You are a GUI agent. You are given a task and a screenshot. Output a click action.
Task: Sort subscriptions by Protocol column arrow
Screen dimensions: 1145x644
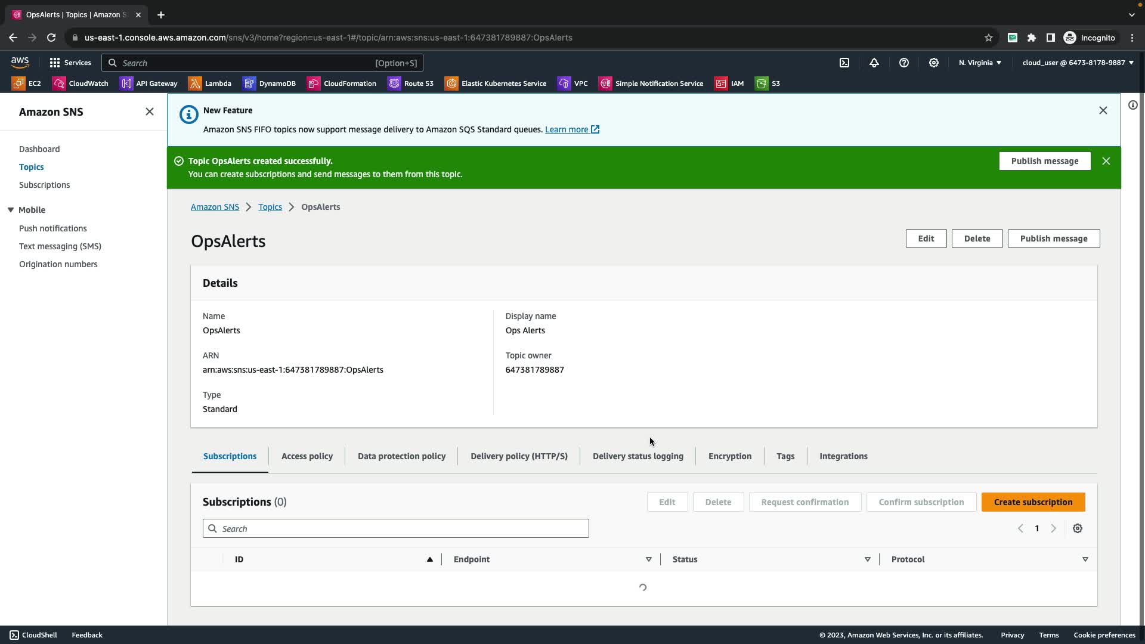click(x=1085, y=559)
